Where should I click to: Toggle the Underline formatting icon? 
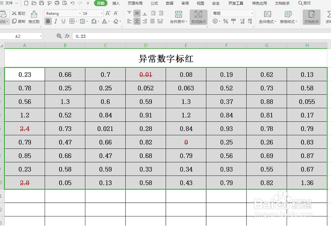(63, 21)
